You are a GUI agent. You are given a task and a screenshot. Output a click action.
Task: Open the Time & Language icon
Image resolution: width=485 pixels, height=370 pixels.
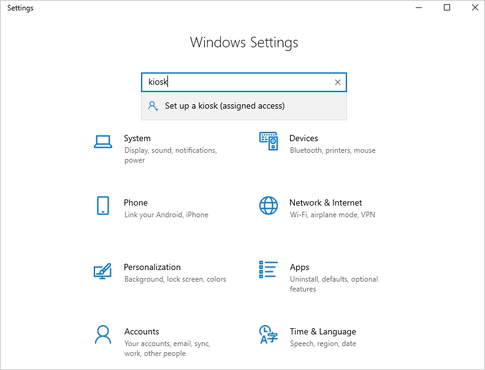pos(269,334)
